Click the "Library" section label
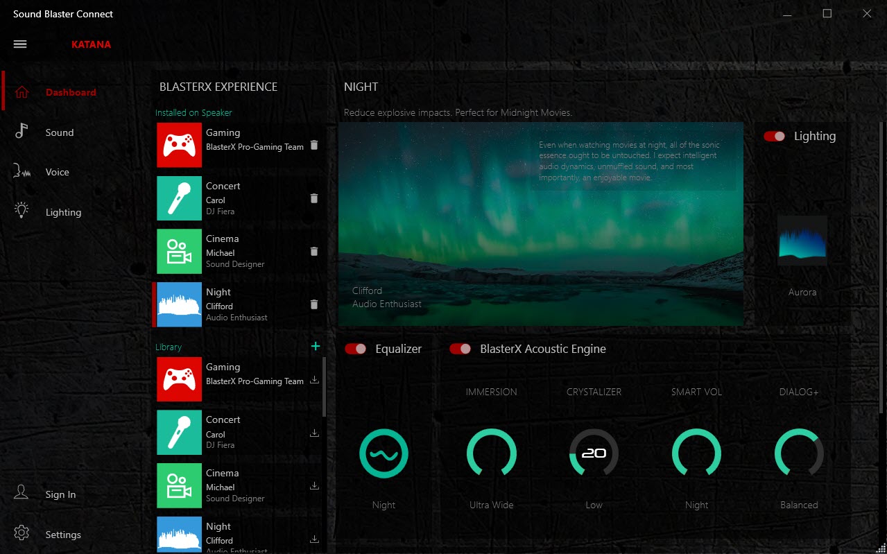887x554 pixels. point(169,347)
